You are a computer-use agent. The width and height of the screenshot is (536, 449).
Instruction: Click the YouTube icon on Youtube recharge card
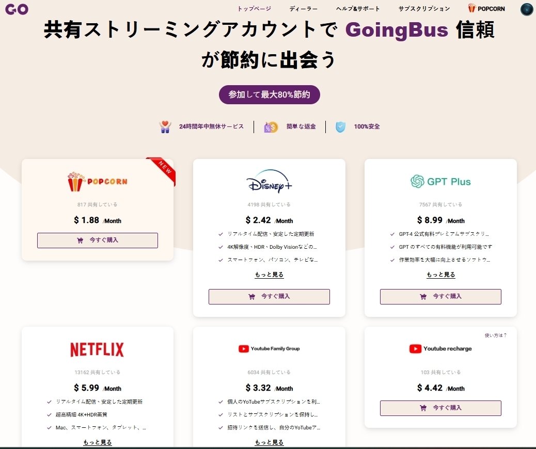pos(414,348)
